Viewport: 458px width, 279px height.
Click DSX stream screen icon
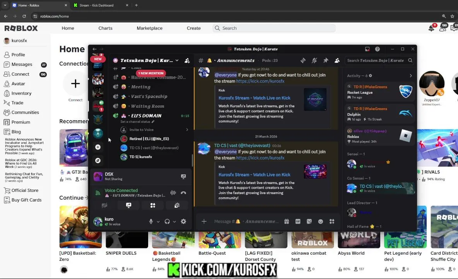pyautogui.click(x=183, y=176)
